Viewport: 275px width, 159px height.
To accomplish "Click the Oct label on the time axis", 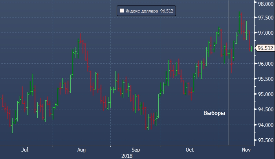I will click(x=190, y=150).
